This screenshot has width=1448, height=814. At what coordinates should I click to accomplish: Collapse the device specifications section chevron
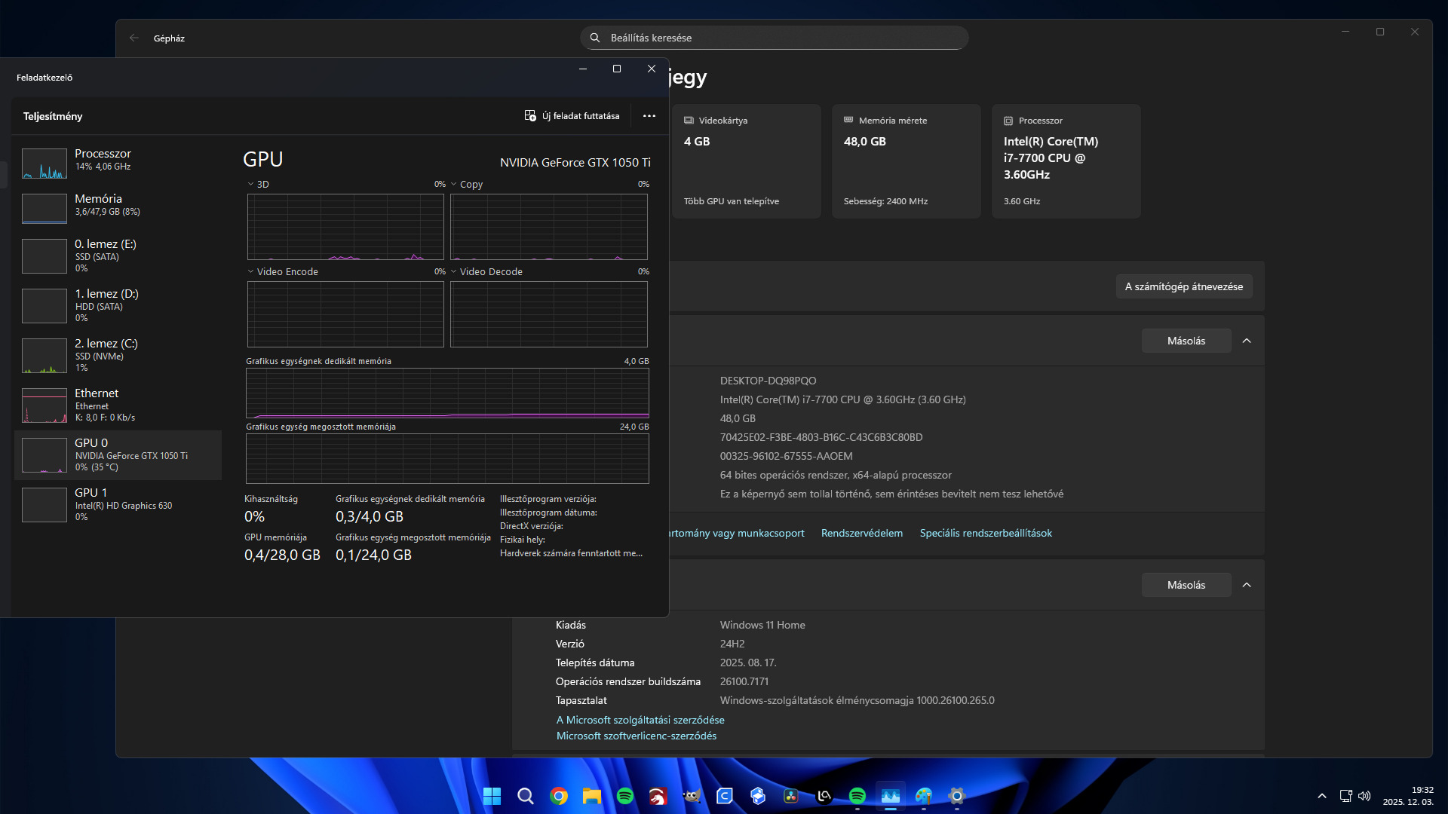pos(1247,341)
